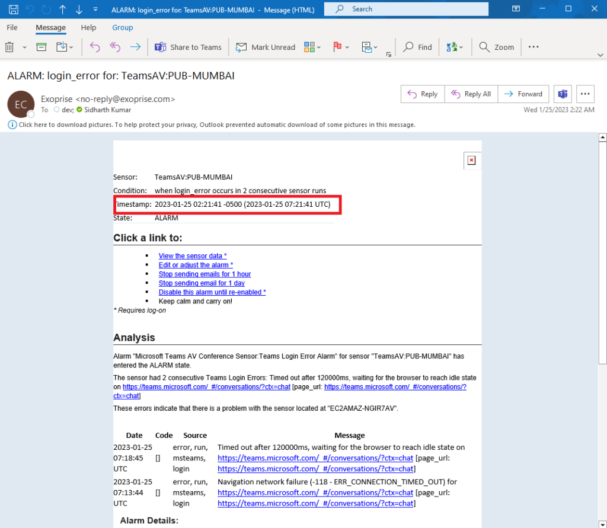Click the message subject line text
The width and height of the screenshot is (607, 528).
tap(121, 75)
